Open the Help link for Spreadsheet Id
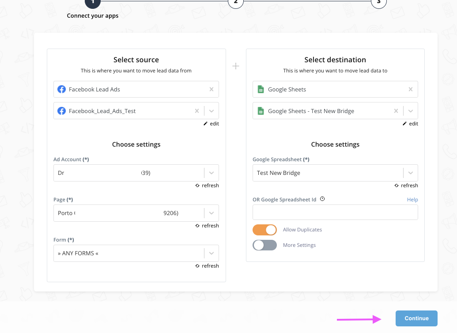 point(412,200)
